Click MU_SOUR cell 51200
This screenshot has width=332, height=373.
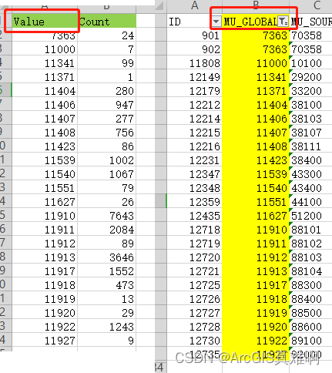point(311,216)
